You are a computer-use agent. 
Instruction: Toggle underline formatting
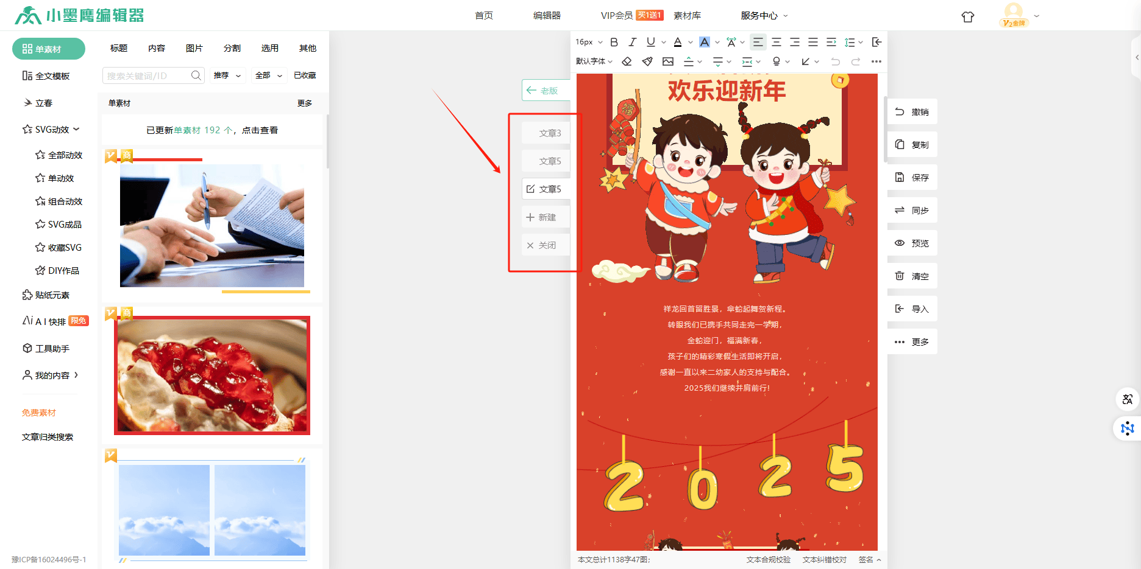650,42
